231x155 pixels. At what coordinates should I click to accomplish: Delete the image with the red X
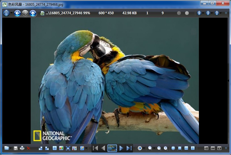click(x=28, y=148)
